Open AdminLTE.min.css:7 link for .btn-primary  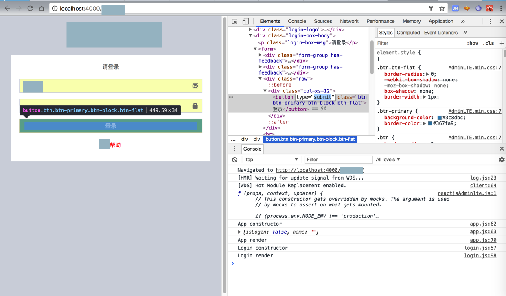(x=475, y=111)
